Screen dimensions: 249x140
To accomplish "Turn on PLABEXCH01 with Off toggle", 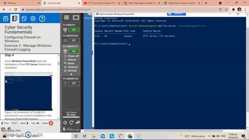I will point(74,40).
